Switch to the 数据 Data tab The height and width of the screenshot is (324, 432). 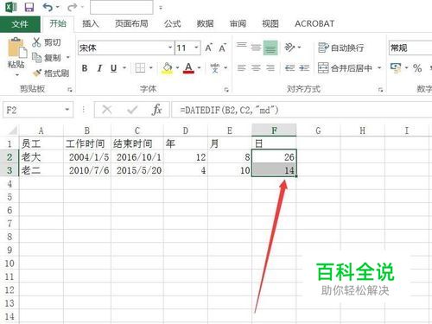pyautogui.click(x=205, y=23)
